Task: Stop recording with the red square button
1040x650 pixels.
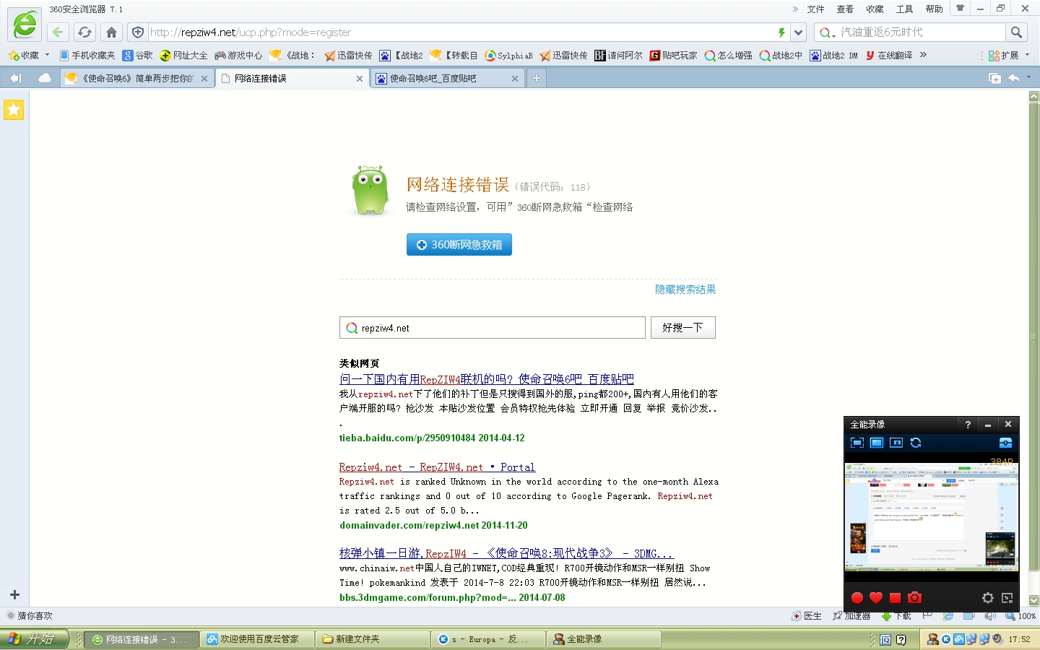Action: pyautogui.click(x=895, y=597)
